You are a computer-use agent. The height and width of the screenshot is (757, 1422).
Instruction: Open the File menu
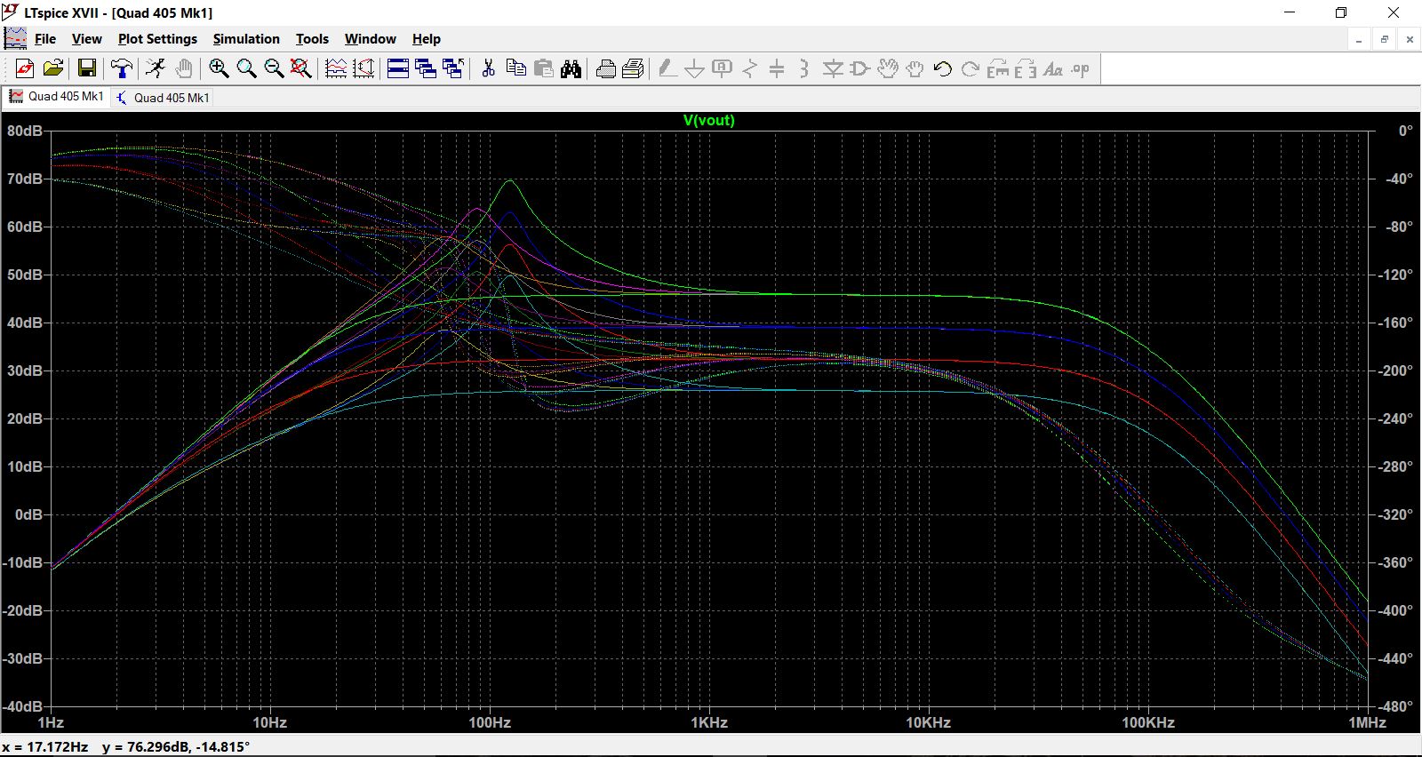click(45, 39)
